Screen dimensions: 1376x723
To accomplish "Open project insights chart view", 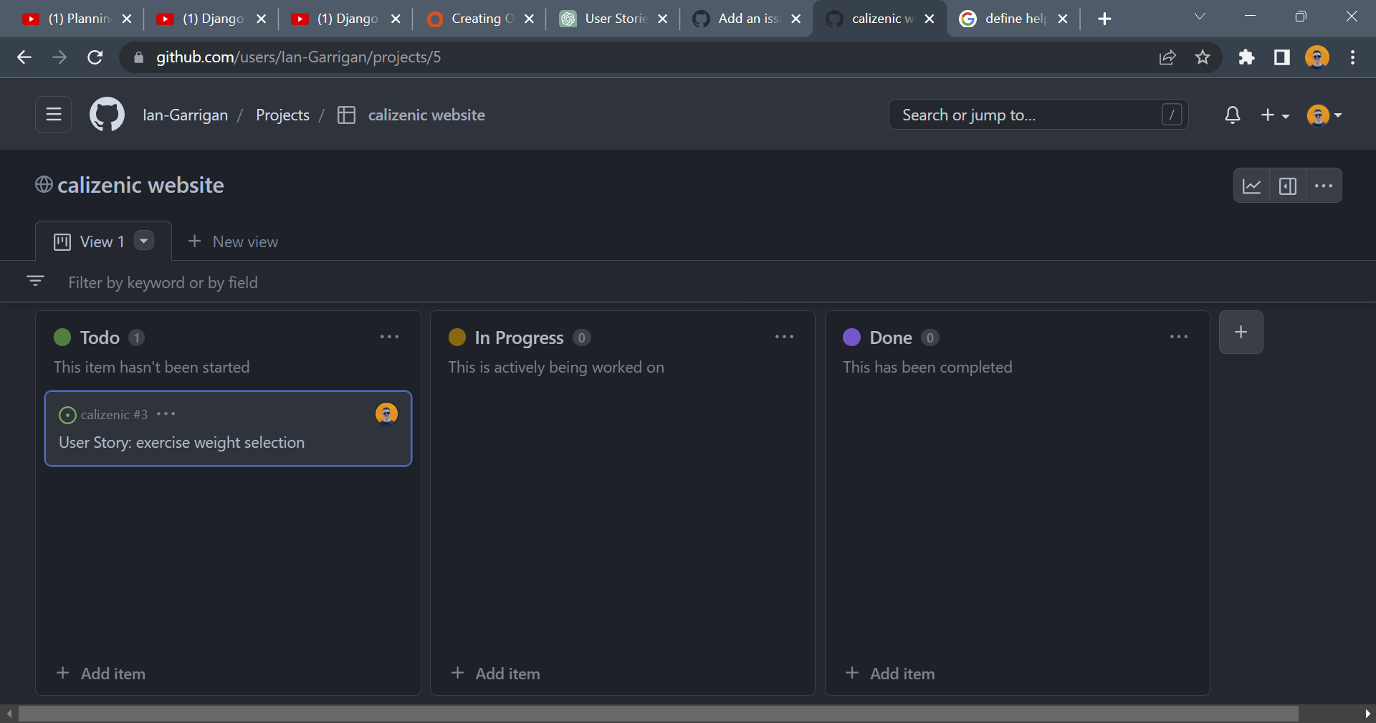I will coord(1252,186).
